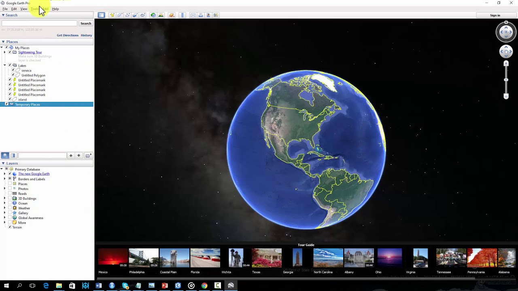Click the Print toolbar icon
The width and height of the screenshot is (518, 291).
click(201, 15)
